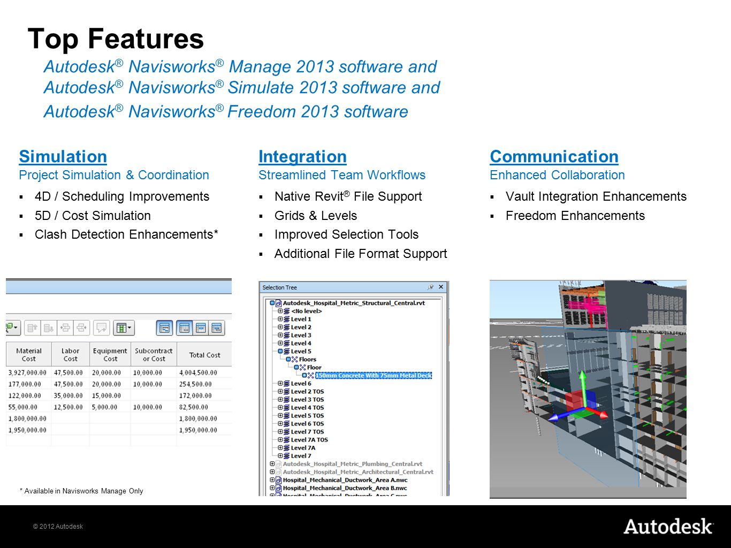Select Level 7A TOS tree item
Image resolution: width=731 pixels, height=548 pixels.
pyautogui.click(x=309, y=439)
